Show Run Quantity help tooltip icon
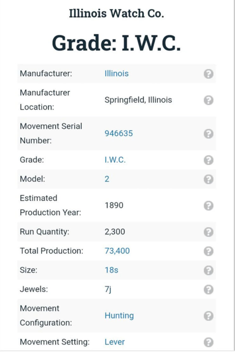This screenshot has height=352, width=235. click(208, 232)
